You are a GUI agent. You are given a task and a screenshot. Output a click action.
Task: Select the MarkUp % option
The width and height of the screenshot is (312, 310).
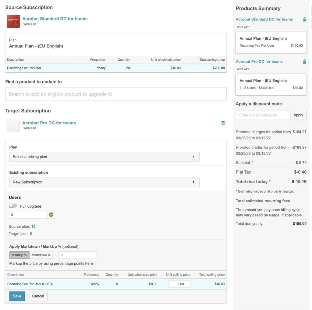coord(19,255)
